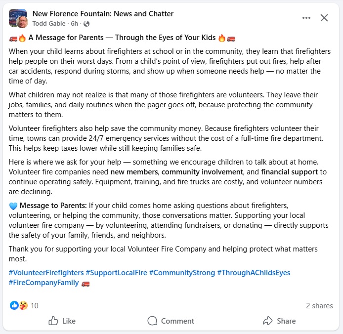The height and width of the screenshot is (334, 343).
Task: Share this post
Action: [279, 321]
